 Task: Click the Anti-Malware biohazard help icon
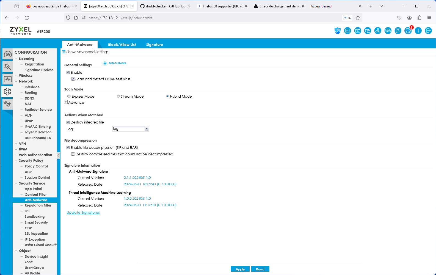pyautogui.click(x=105, y=63)
